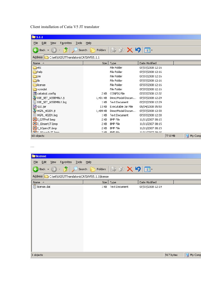
Task: Select the vcredist folder
Action: click(x=42, y=89)
